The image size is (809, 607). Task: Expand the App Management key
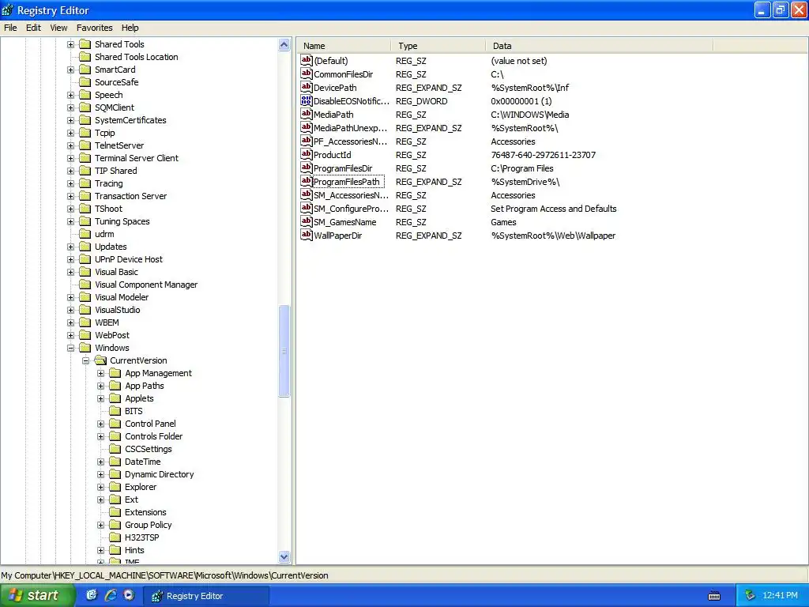100,373
